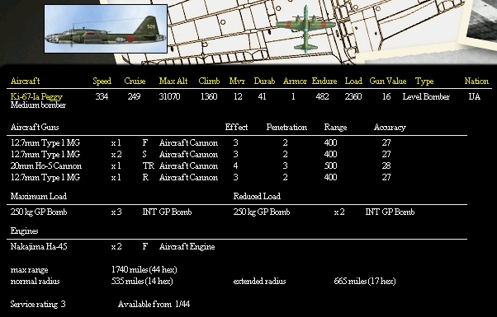
Task: Click the 1740 miles (44 hex) value
Action: coord(144,269)
